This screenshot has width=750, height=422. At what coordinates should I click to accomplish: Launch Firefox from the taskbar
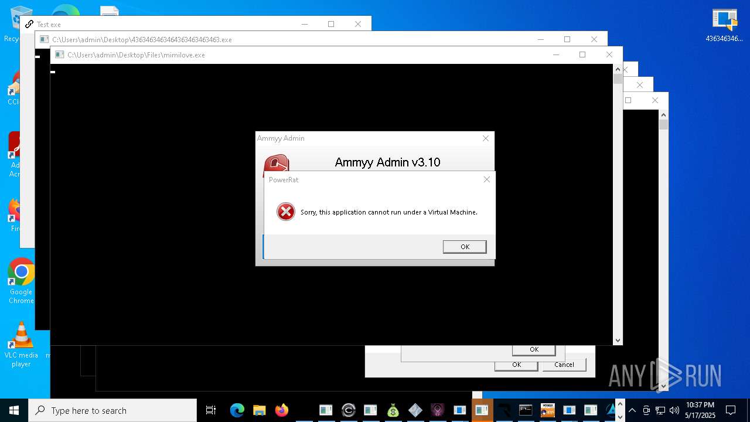[x=282, y=410]
